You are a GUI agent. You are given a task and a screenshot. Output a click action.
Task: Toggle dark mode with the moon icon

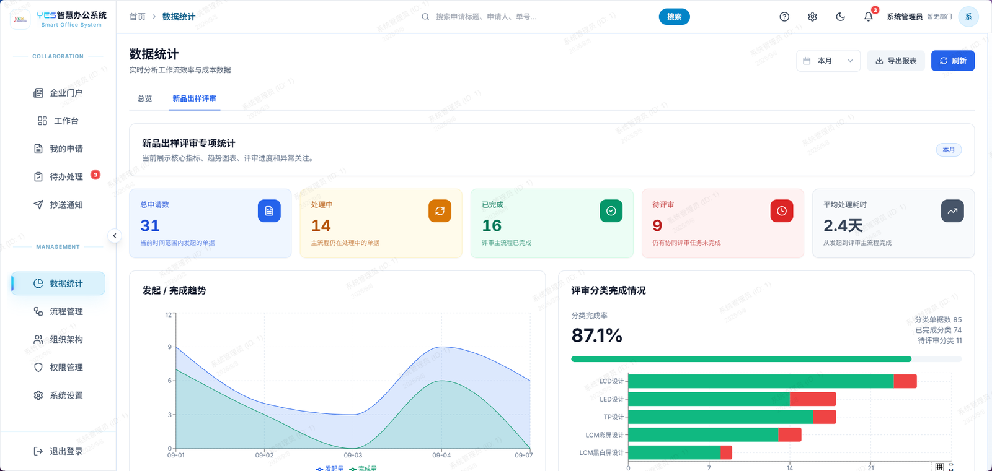pyautogui.click(x=840, y=17)
